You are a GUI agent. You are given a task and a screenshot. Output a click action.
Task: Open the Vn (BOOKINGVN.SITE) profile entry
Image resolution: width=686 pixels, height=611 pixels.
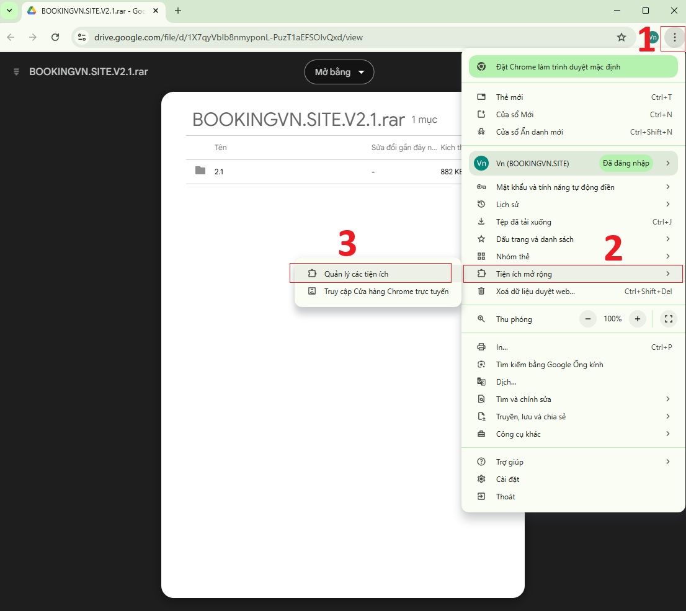click(573, 163)
